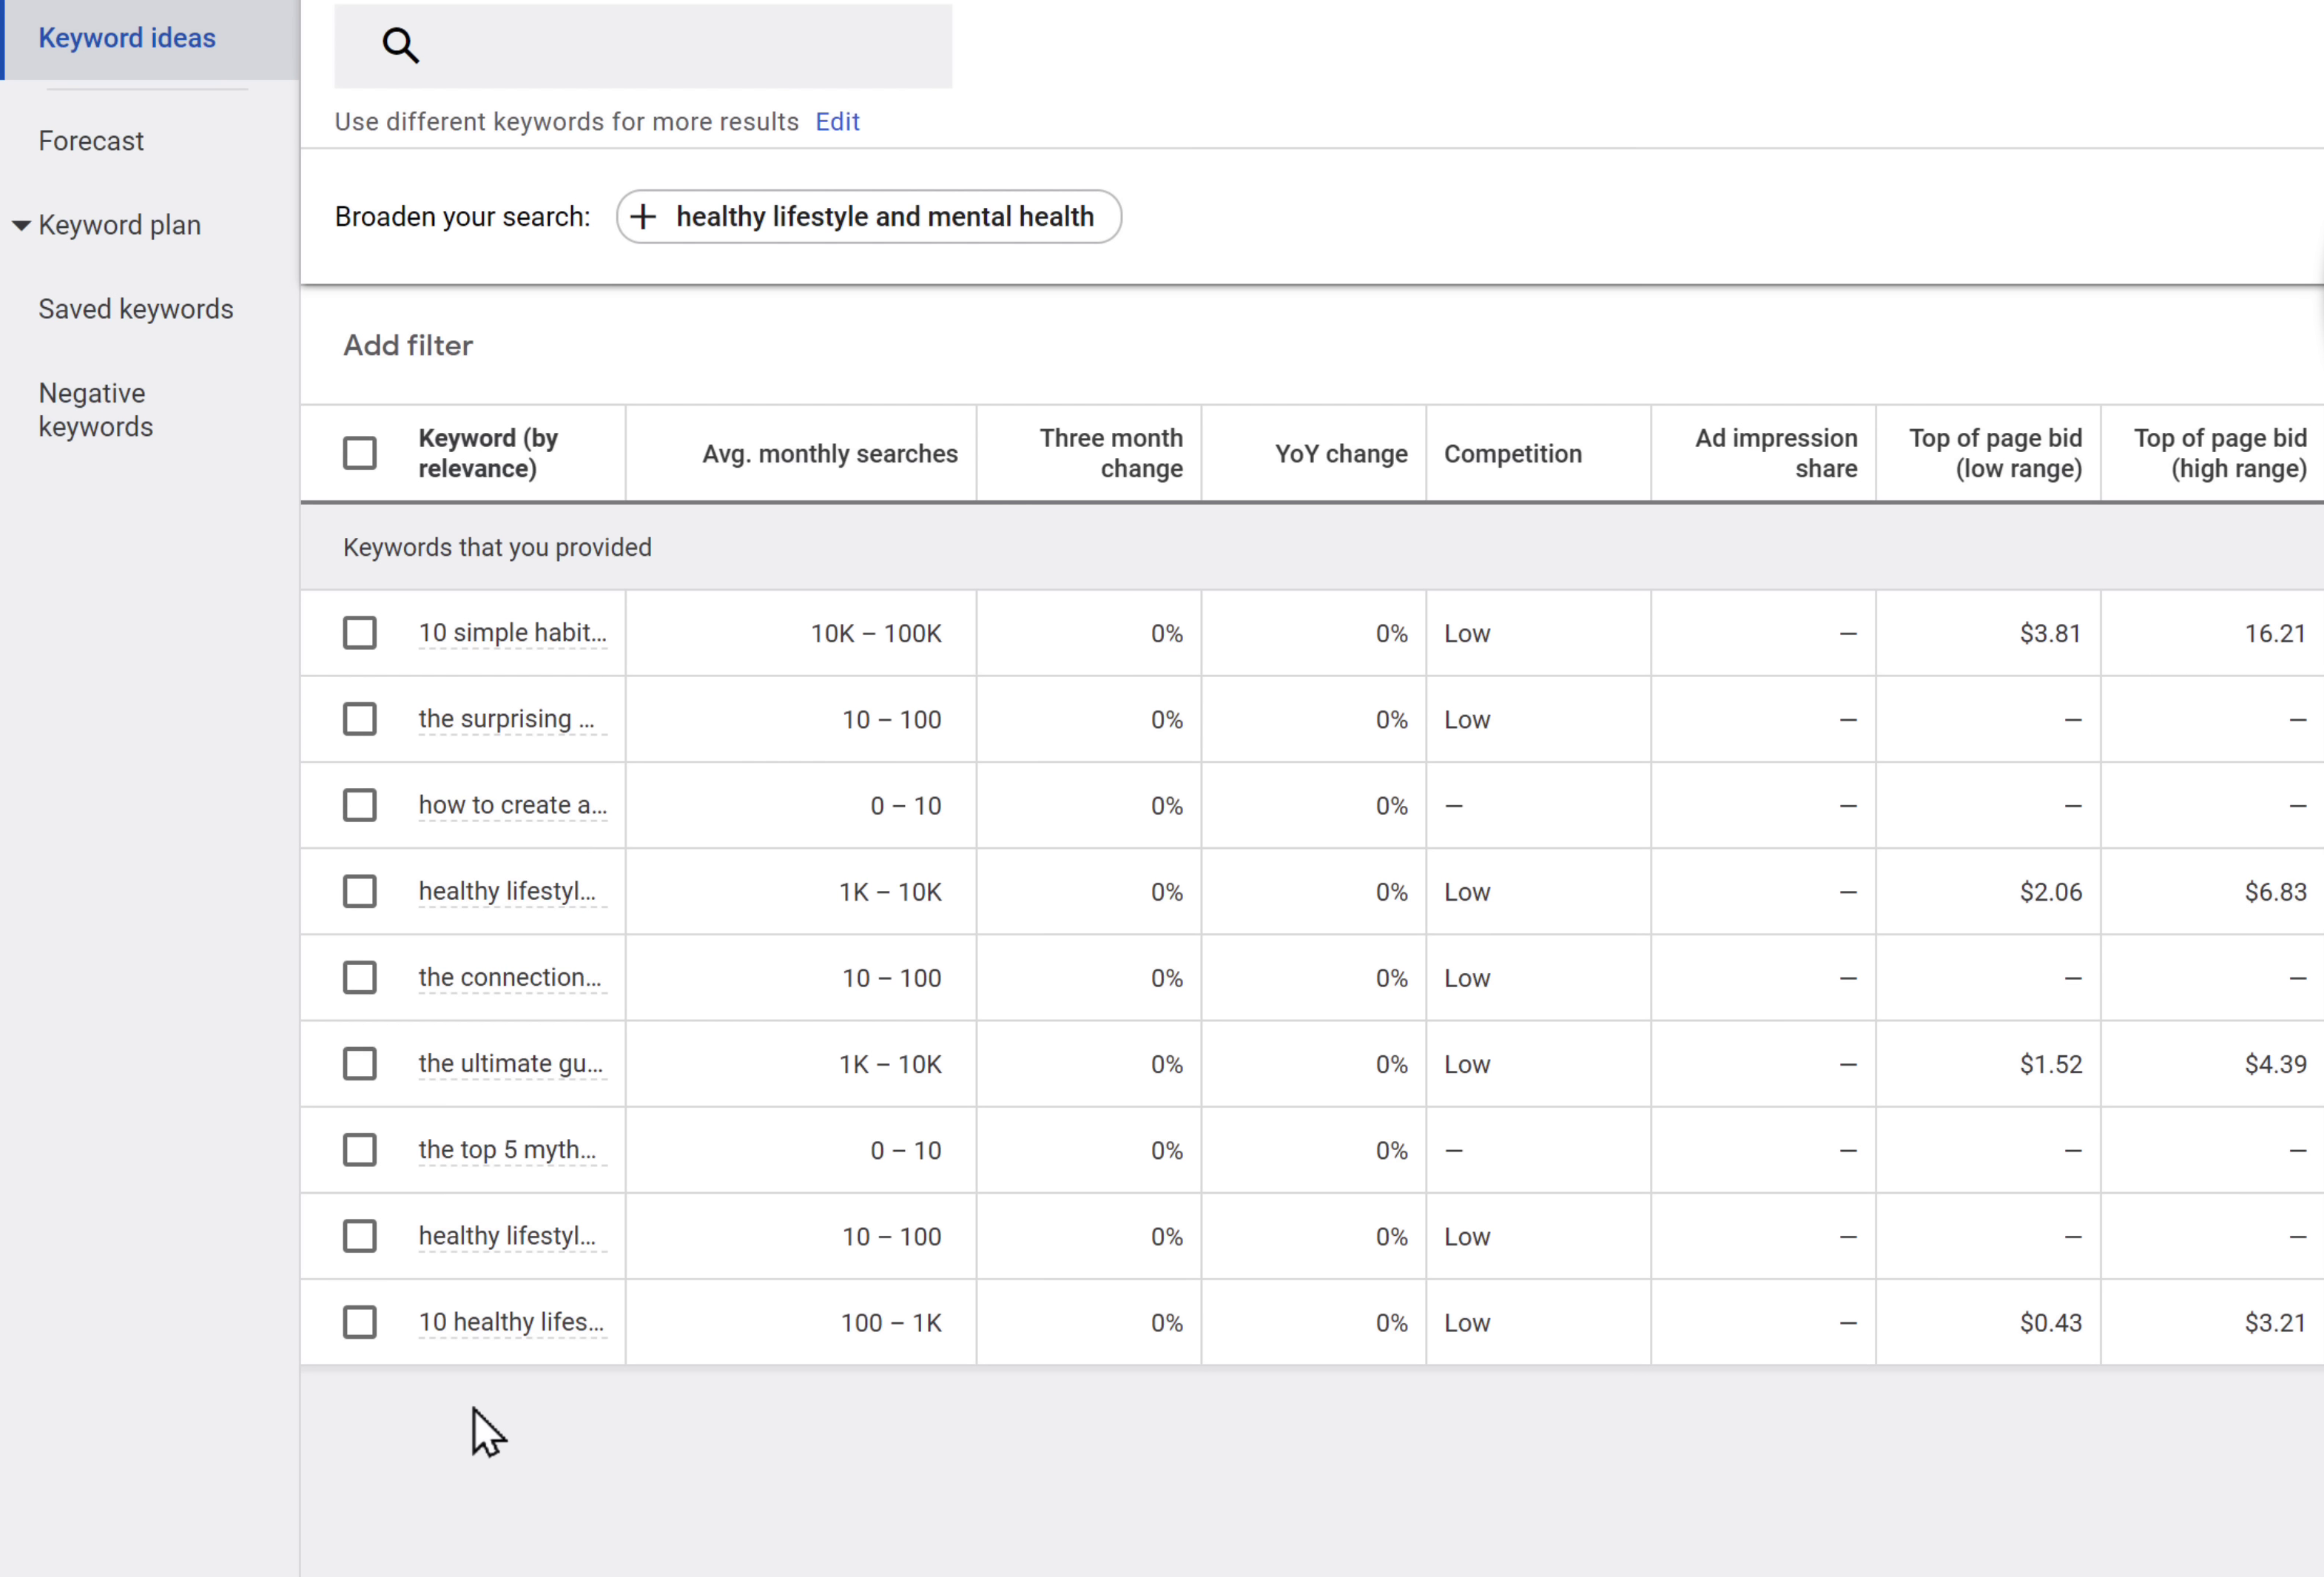Collapse the Keyword plan arrow
The image size is (2324, 1577).
pyautogui.click(x=21, y=226)
